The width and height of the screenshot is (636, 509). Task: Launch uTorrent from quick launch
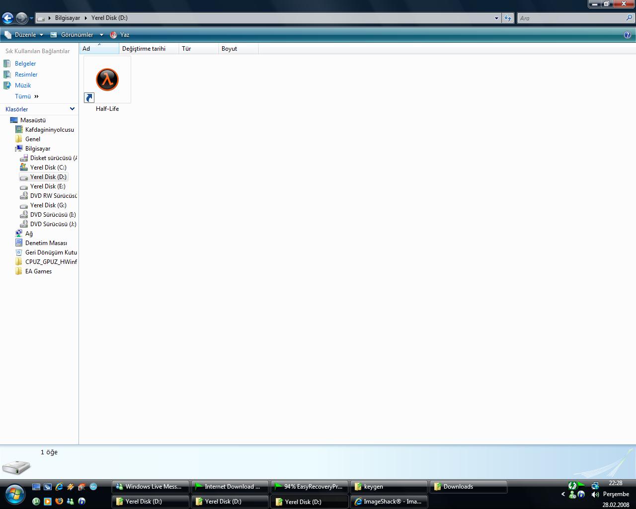pyautogui.click(x=36, y=501)
